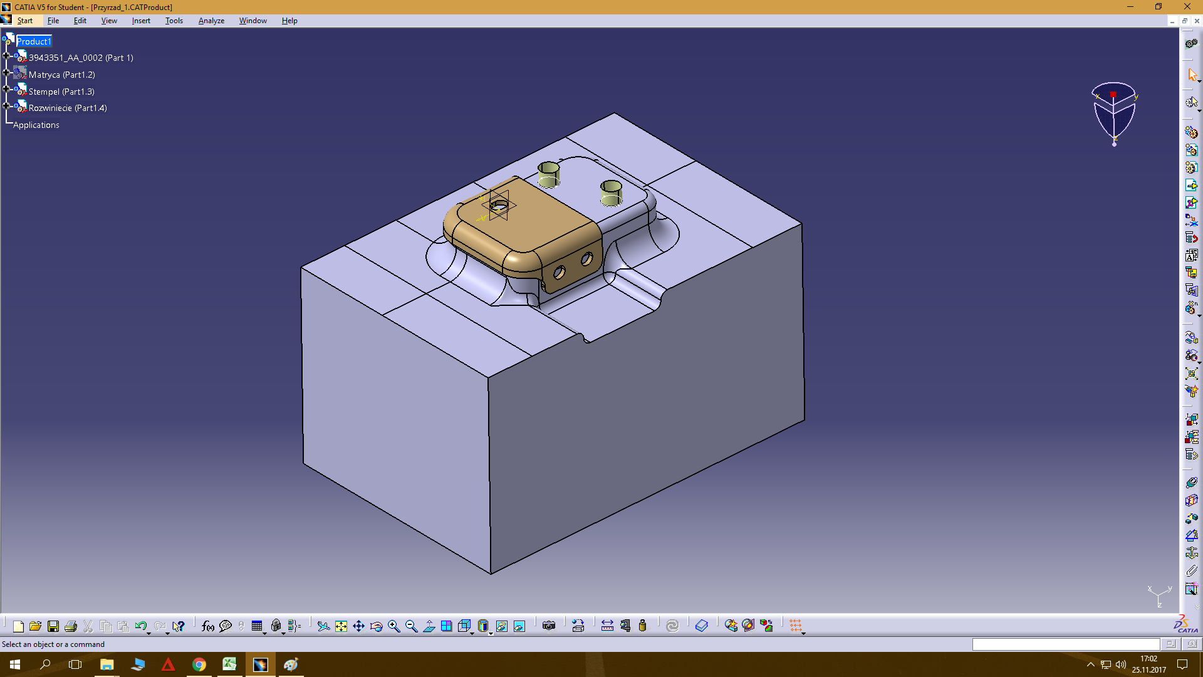Click the Zoom In magnifier icon
Screen dimensions: 1203x677
pyautogui.click(x=393, y=626)
